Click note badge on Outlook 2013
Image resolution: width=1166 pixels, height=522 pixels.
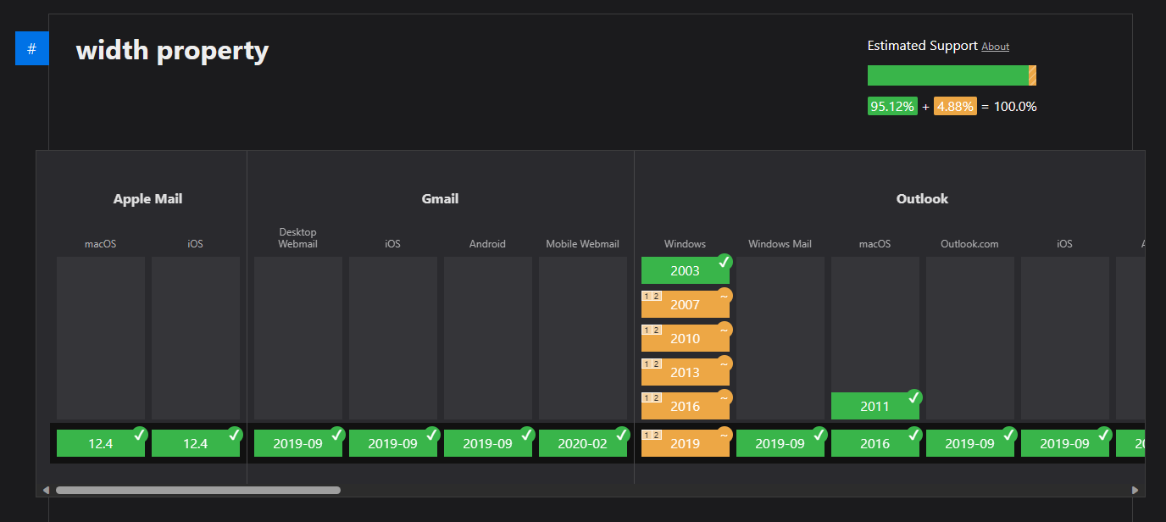pyautogui.click(x=652, y=364)
